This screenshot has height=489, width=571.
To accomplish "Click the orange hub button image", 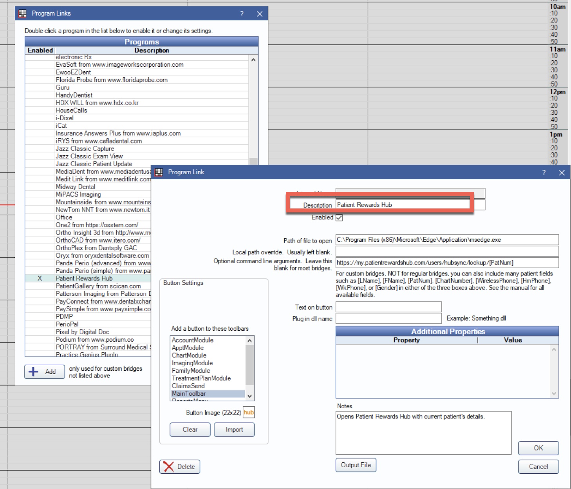I will [249, 412].
